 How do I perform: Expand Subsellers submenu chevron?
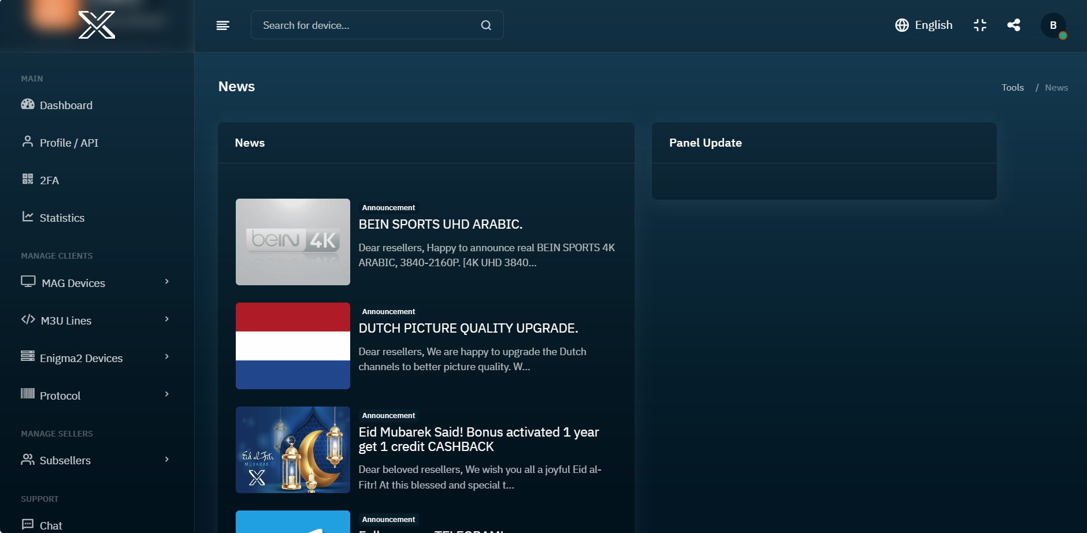[x=166, y=460]
